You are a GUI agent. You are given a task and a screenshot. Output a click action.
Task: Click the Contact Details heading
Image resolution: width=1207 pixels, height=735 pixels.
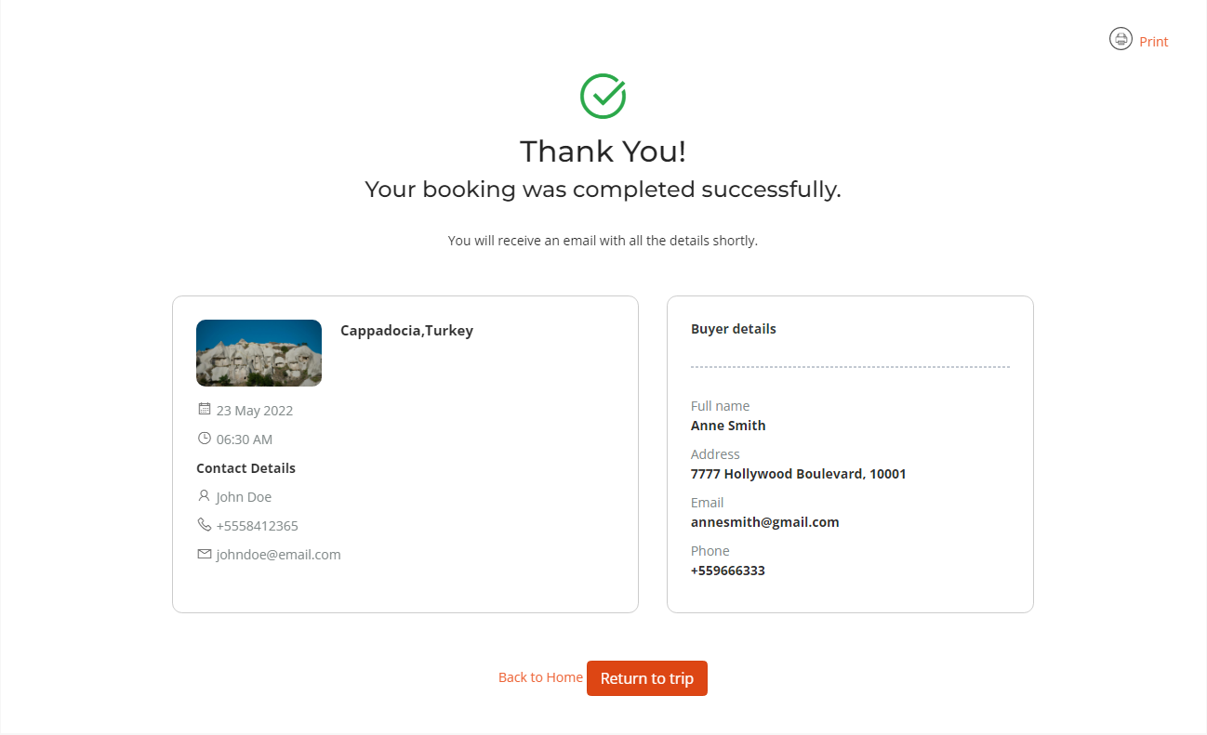click(245, 468)
